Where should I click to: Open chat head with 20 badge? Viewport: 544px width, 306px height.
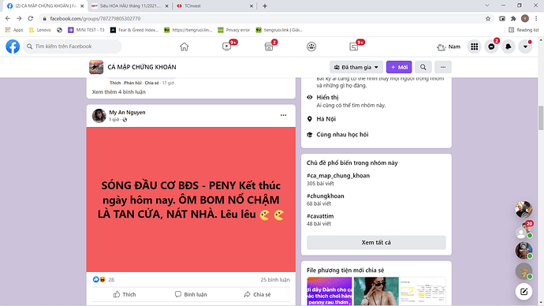(x=524, y=229)
